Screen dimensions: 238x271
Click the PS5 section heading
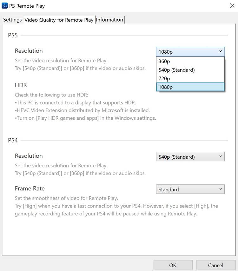(13, 35)
